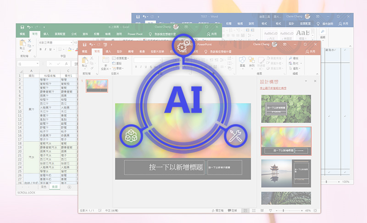This screenshot has width=367, height=223.
Task: Open PowerPoint Slide Show (投影片放映) tab
Action: pos(157,51)
